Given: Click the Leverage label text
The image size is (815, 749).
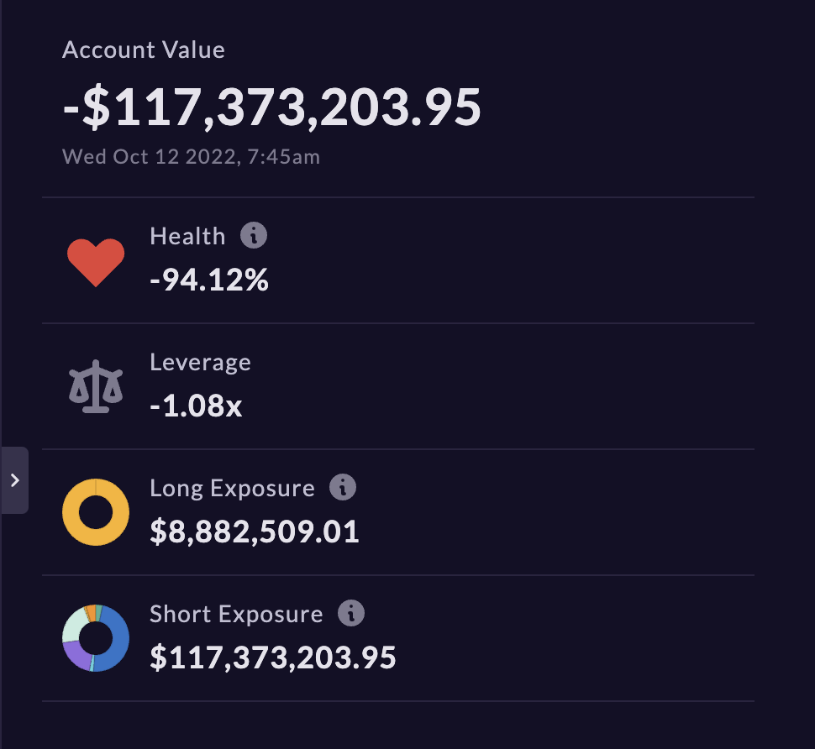Looking at the screenshot, I should pos(200,363).
